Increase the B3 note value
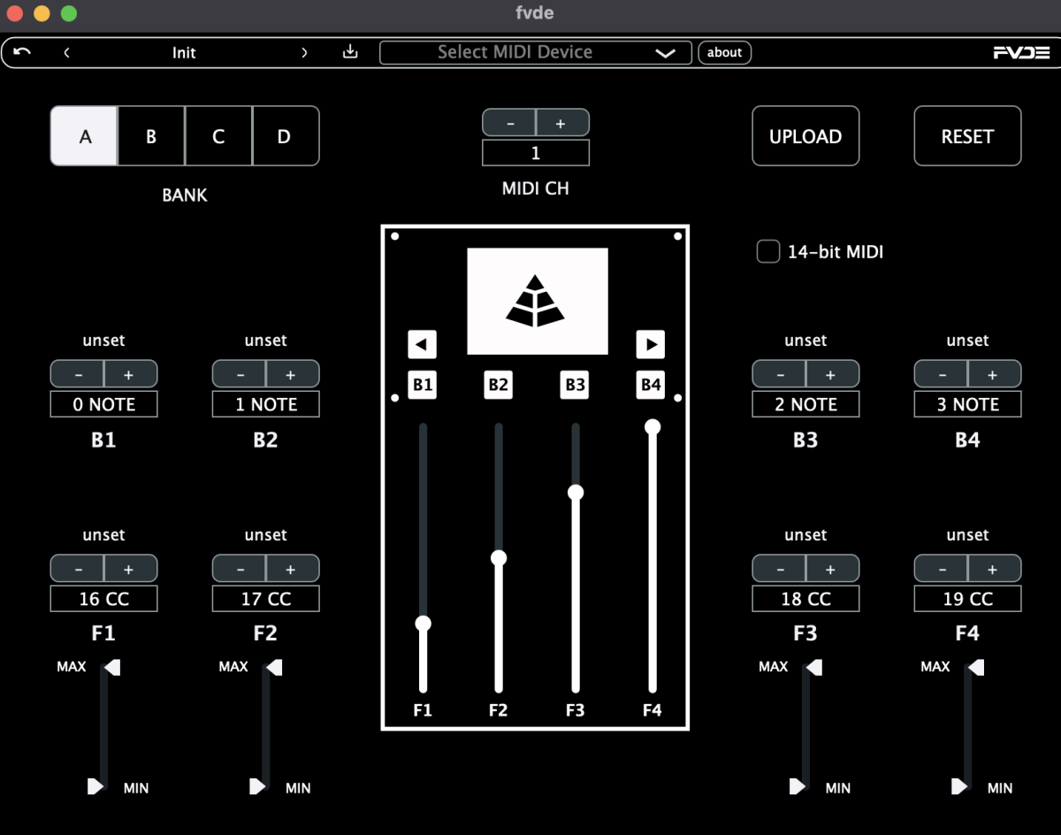 tap(832, 374)
